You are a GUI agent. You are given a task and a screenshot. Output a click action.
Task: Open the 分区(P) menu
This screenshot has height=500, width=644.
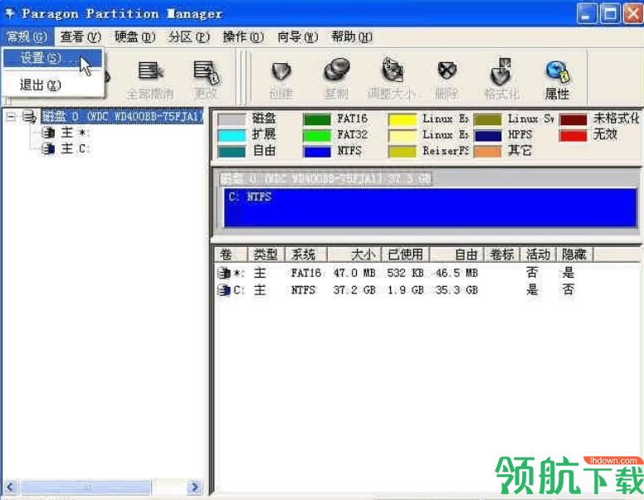(188, 37)
